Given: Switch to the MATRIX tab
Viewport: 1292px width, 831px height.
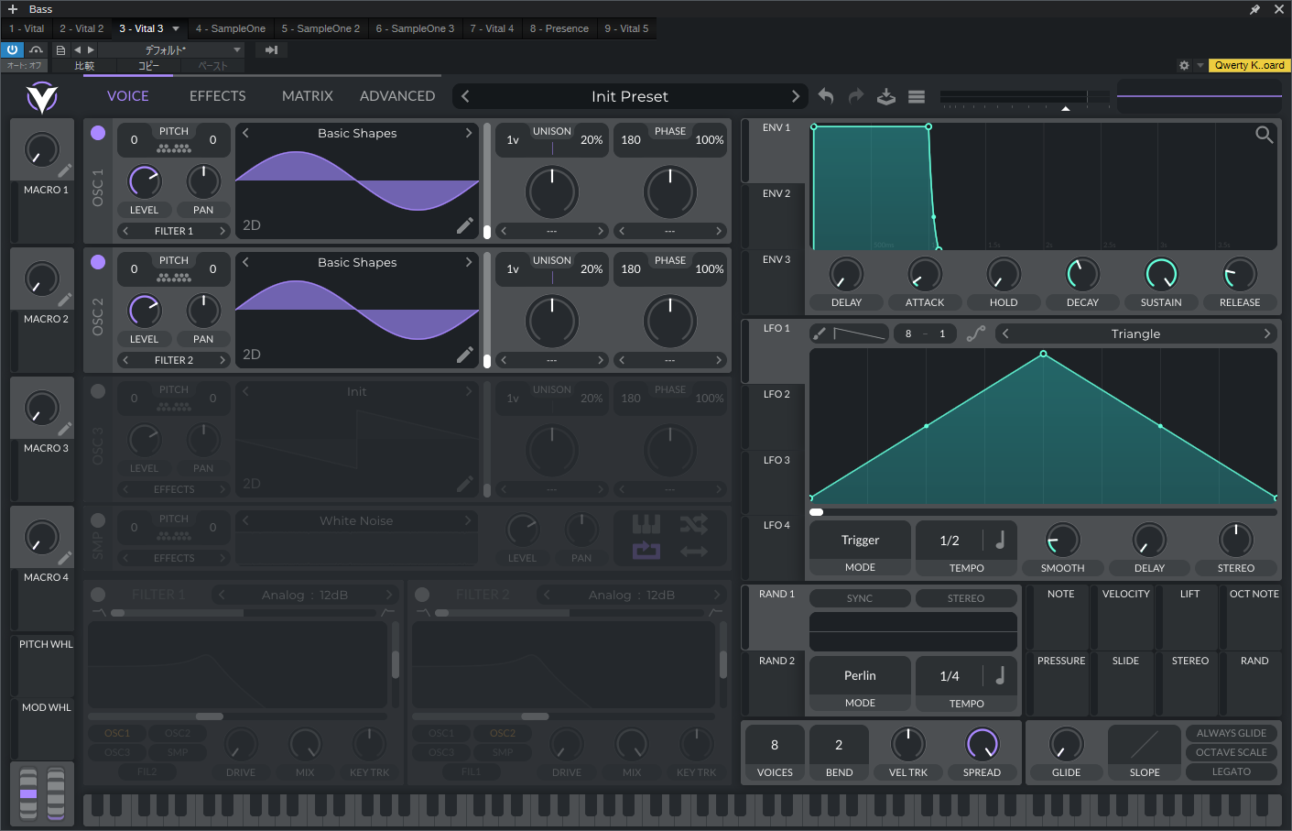Looking at the screenshot, I should pos(308,96).
